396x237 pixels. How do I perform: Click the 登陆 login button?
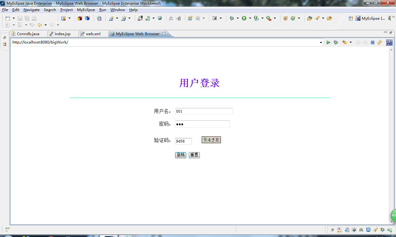(181, 155)
